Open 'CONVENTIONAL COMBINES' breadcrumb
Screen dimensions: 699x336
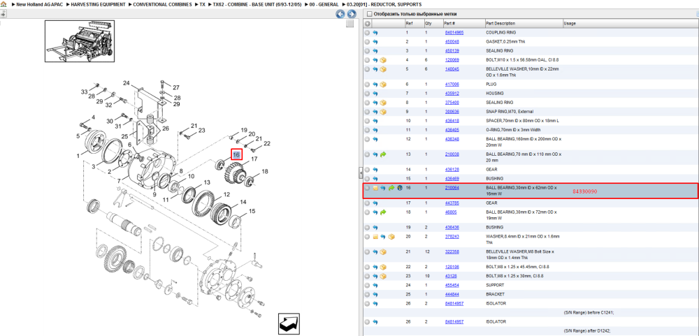pos(163,4)
